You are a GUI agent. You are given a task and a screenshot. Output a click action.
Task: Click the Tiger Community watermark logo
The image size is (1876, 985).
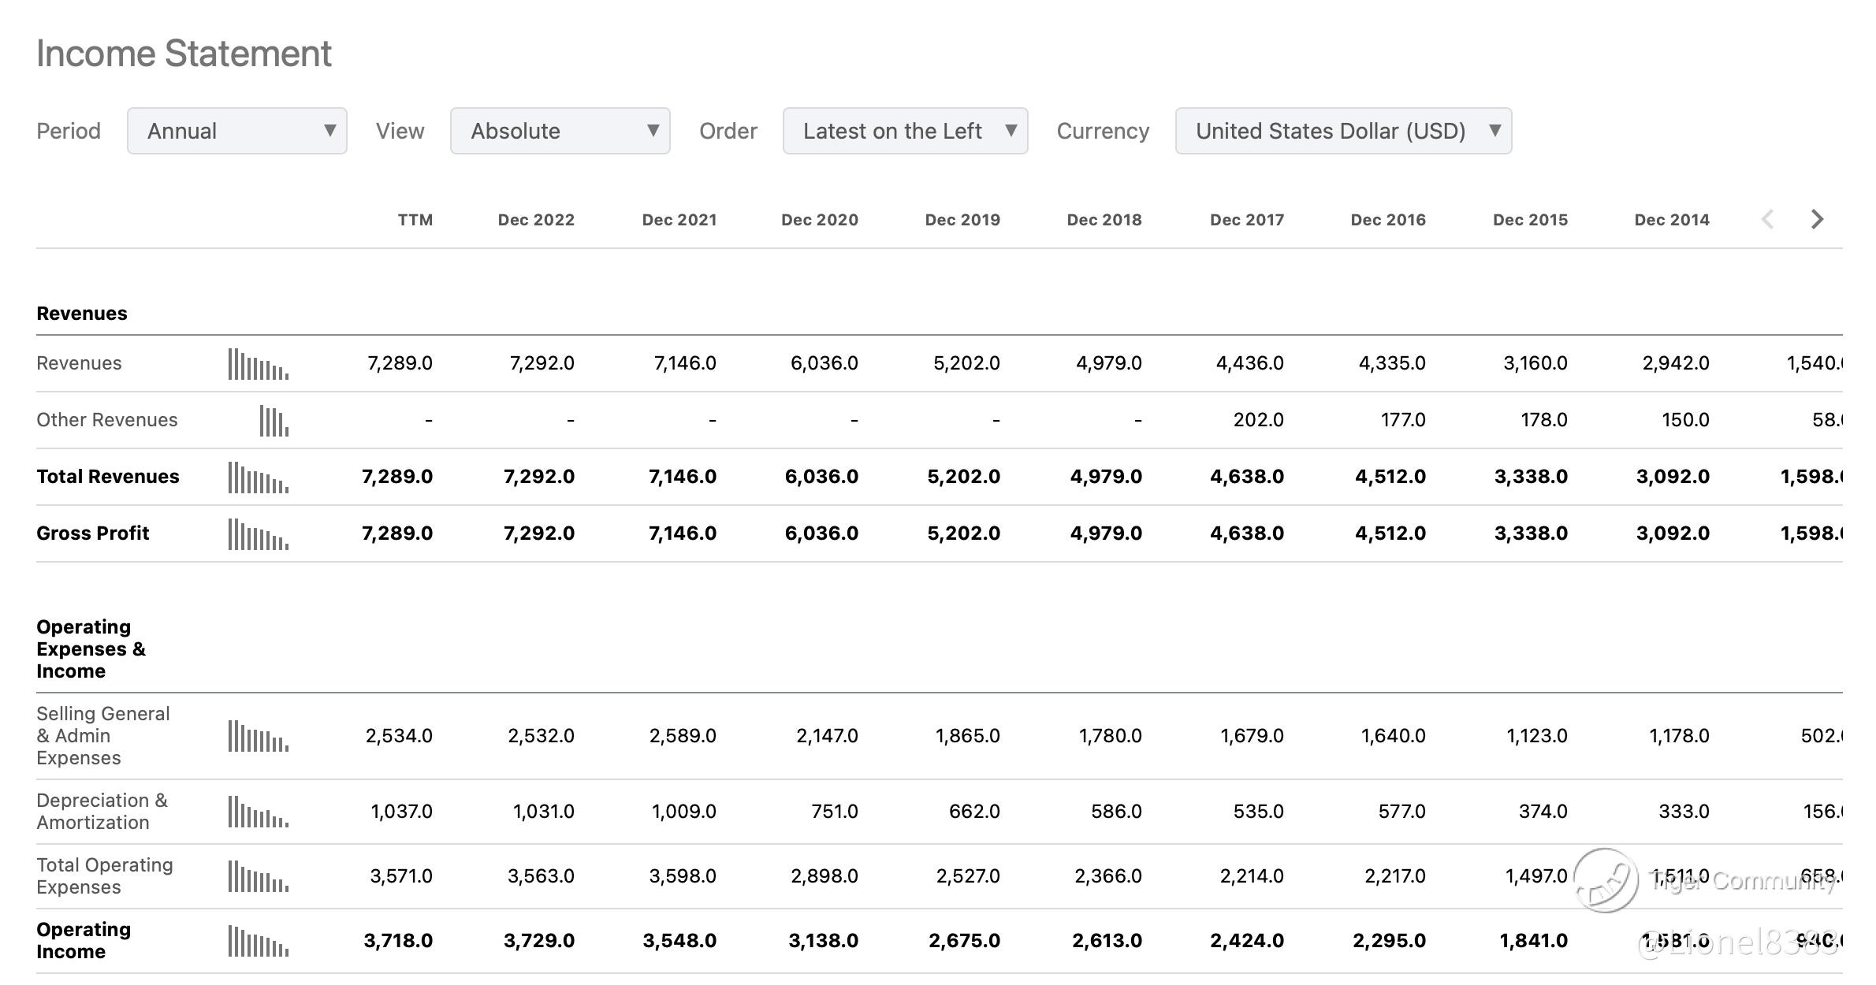(1606, 880)
